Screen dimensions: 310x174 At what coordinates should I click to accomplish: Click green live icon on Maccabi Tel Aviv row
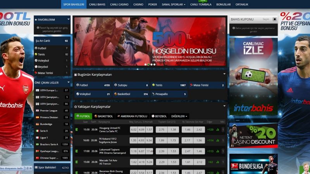pyautogui.click(x=76, y=162)
